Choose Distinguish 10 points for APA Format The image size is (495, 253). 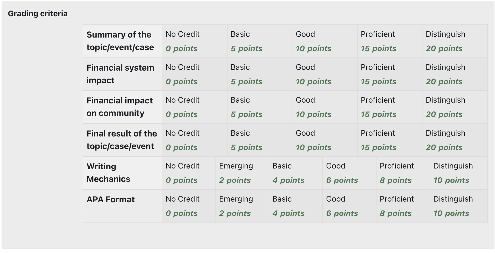(458, 206)
